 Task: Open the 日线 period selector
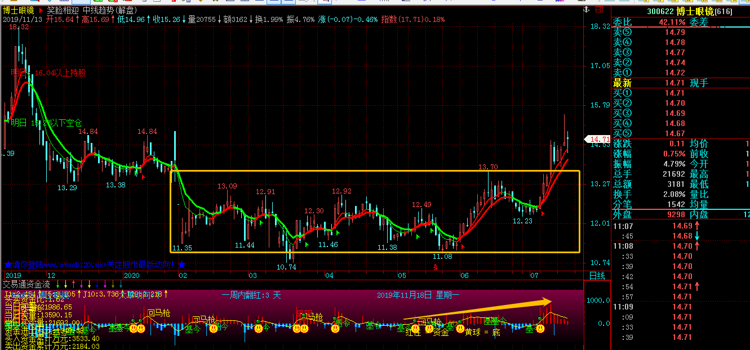(597, 276)
